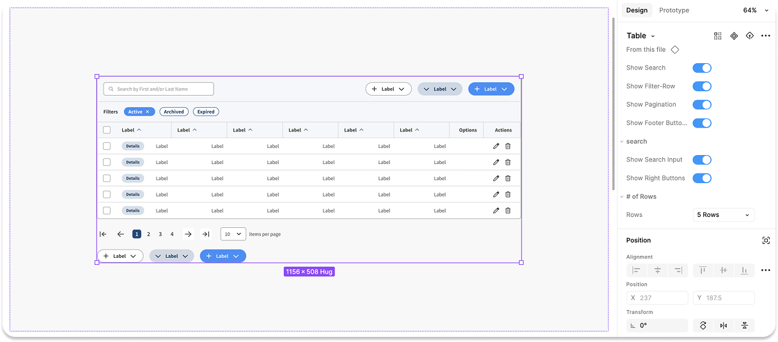This screenshot has height=342, width=778.
Task: Disable the Show Pagination toggle
Action: coord(702,105)
